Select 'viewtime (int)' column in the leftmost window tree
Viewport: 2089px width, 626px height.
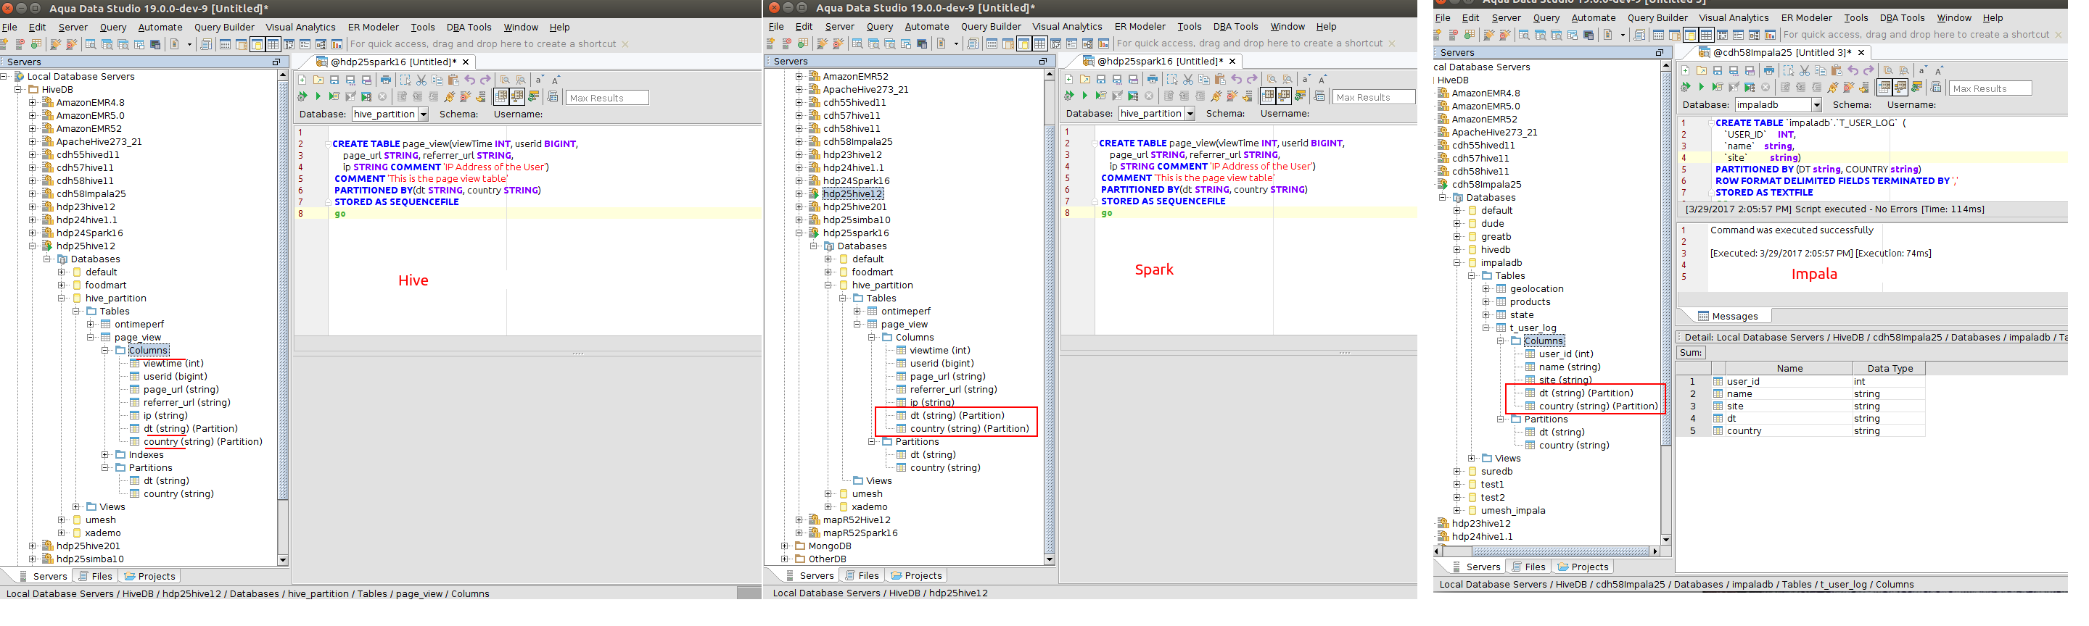coord(173,364)
